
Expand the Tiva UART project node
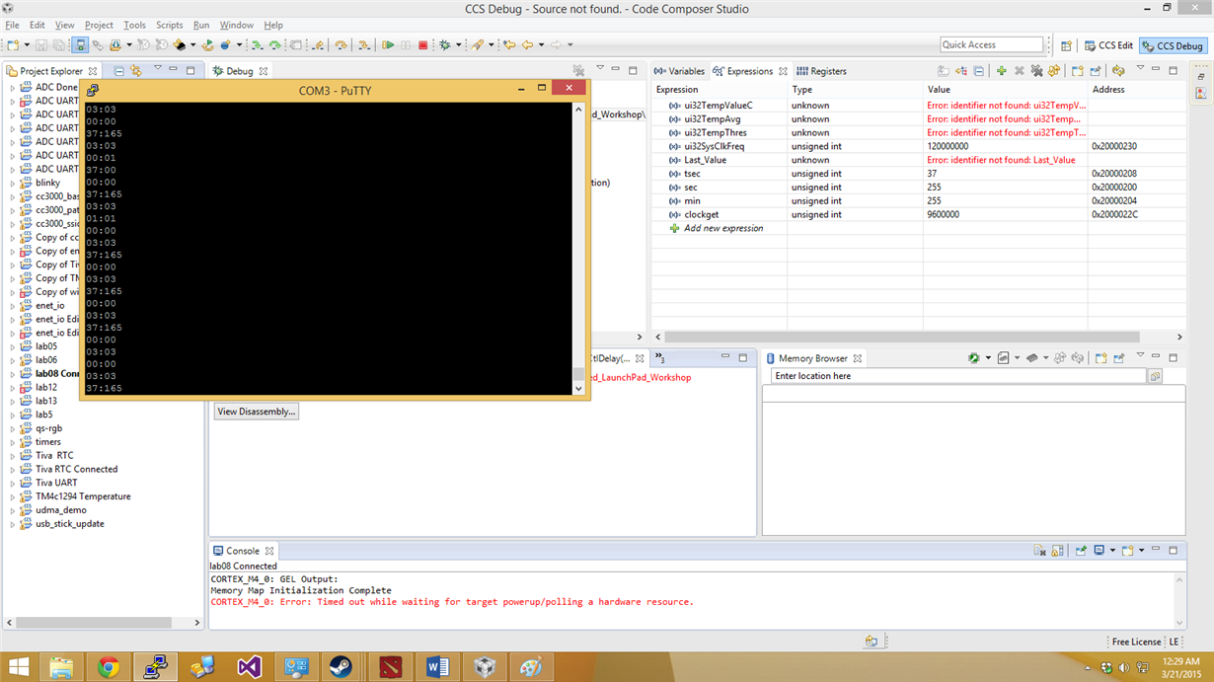[x=13, y=483]
